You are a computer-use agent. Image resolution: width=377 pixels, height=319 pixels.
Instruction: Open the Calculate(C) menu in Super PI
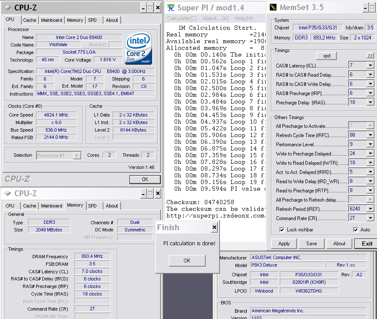182,18
